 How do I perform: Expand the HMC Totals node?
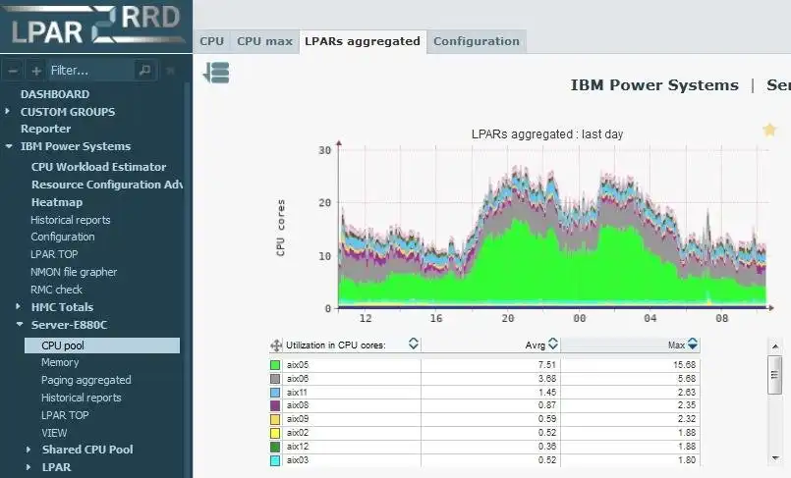click(18, 306)
